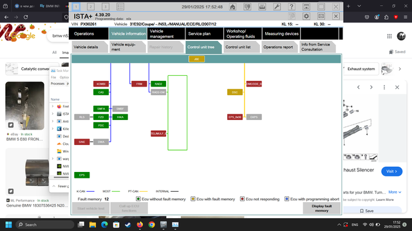Screen dimensions: 412x231
Task: Expand the ISTA process row in Task Manager
Action: (x=53, y=114)
